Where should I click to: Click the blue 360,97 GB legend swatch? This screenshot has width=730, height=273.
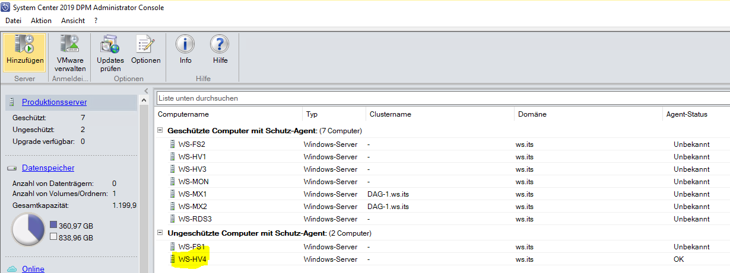(x=53, y=226)
